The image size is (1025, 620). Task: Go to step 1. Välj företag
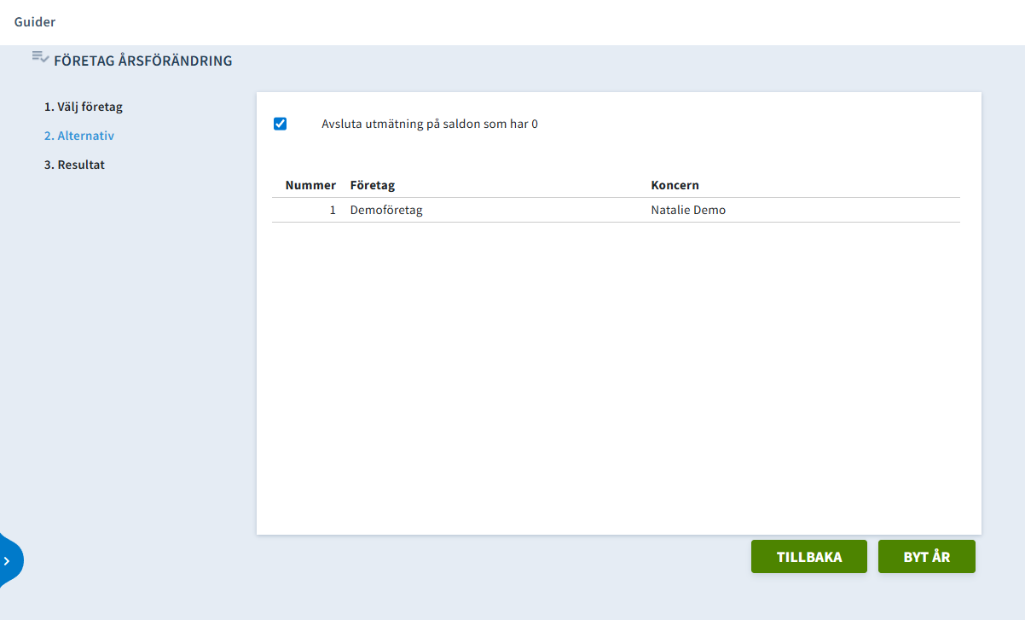(x=84, y=107)
